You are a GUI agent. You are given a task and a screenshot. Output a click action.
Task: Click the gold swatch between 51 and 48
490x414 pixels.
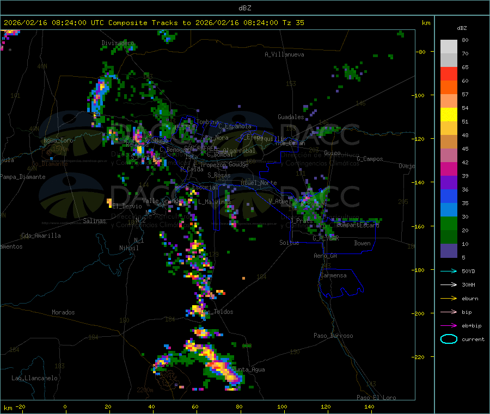click(449, 128)
